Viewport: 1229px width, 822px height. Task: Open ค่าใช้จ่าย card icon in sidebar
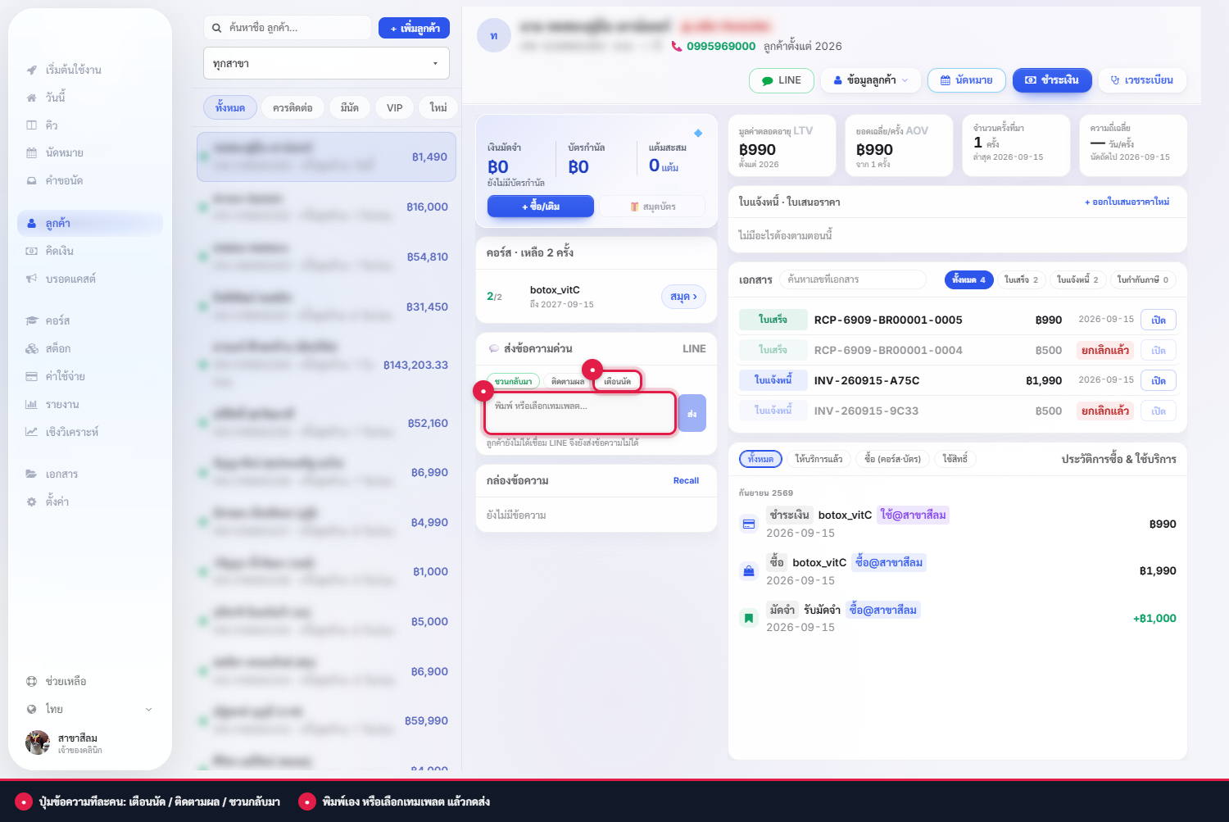click(x=31, y=376)
